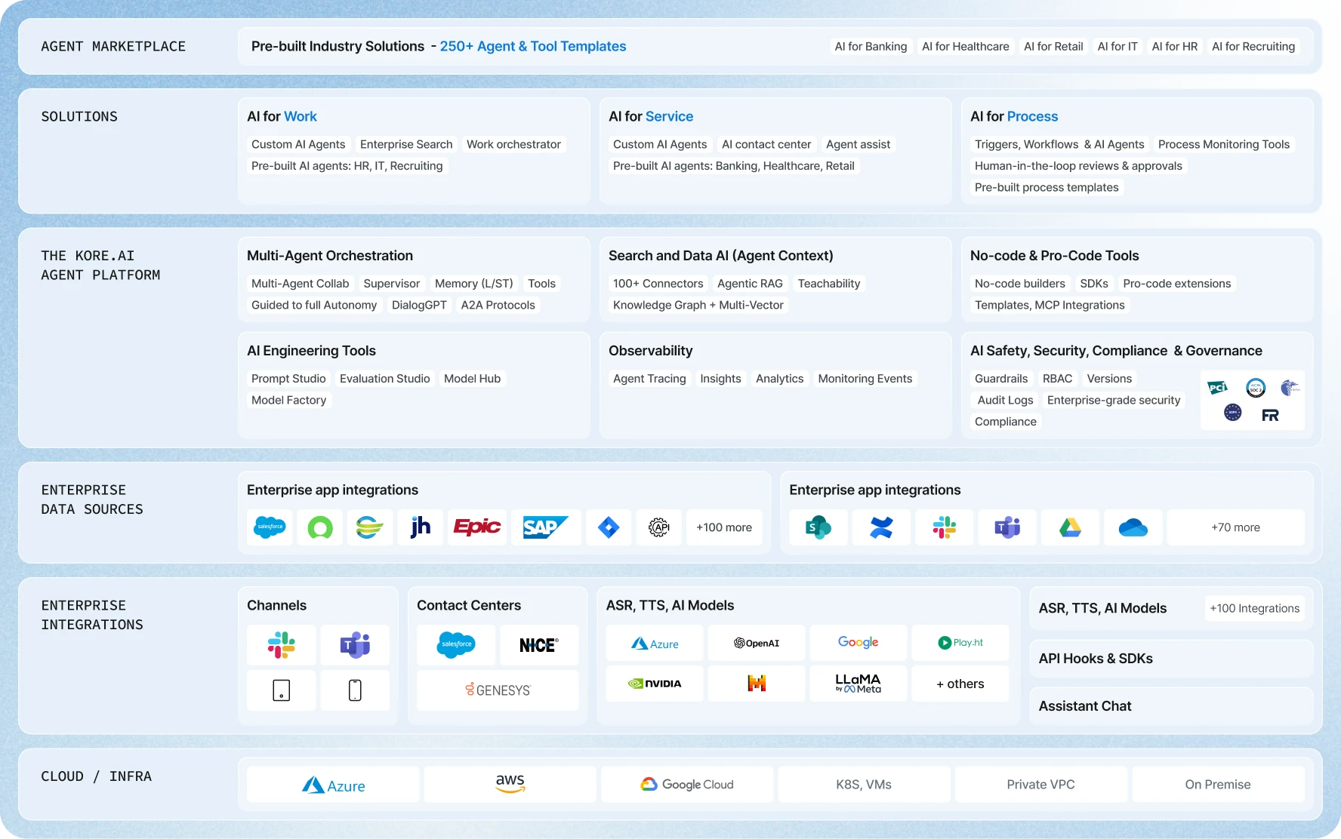Click the +100 Integrations badge
The height and width of the screenshot is (839, 1341).
click(x=1254, y=608)
